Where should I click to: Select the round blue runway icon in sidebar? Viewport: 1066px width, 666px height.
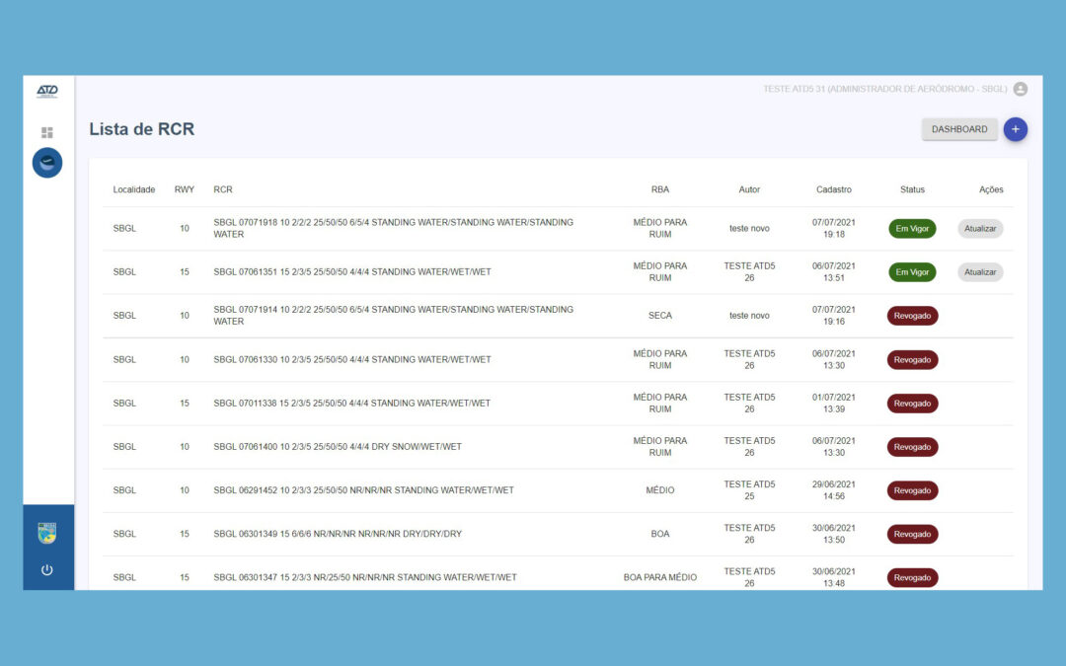(x=47, y=163)
